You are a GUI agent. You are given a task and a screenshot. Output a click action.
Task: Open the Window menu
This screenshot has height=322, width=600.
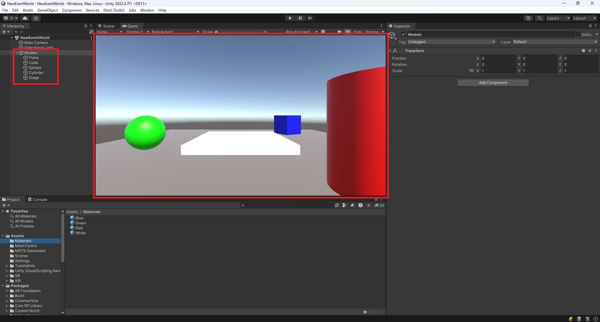[147, 10]
